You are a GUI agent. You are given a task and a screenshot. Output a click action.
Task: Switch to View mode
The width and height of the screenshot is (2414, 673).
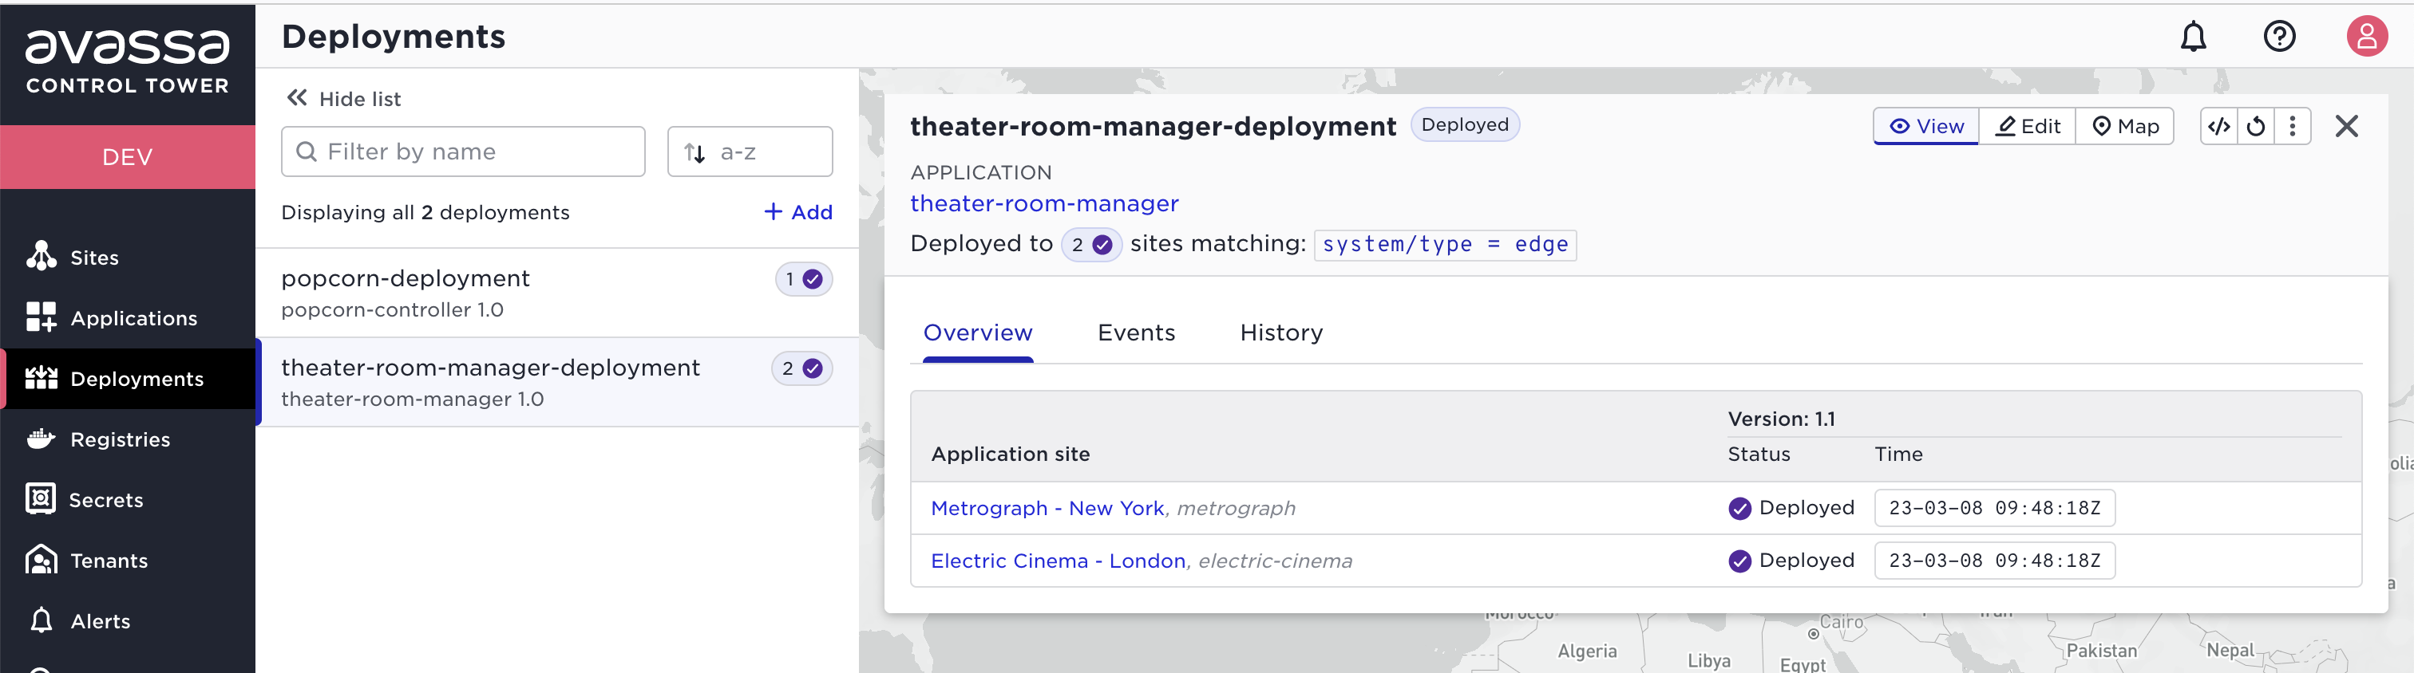click(x=1925, y=126)
